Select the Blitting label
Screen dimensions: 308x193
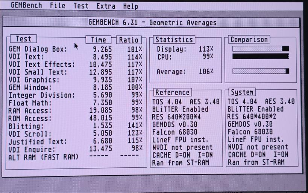pyautogui.click(x=26, y=126)
